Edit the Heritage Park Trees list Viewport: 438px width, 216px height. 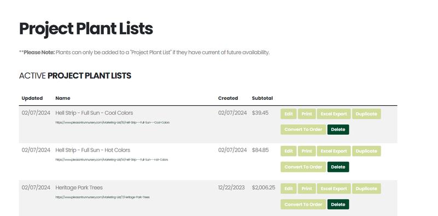pyautogui.click(x=289, y=188)
